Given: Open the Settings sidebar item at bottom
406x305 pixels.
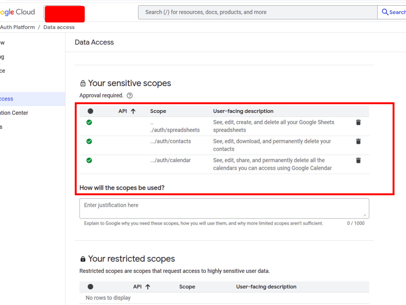Looking at the screenshot, I should [1, 127].
